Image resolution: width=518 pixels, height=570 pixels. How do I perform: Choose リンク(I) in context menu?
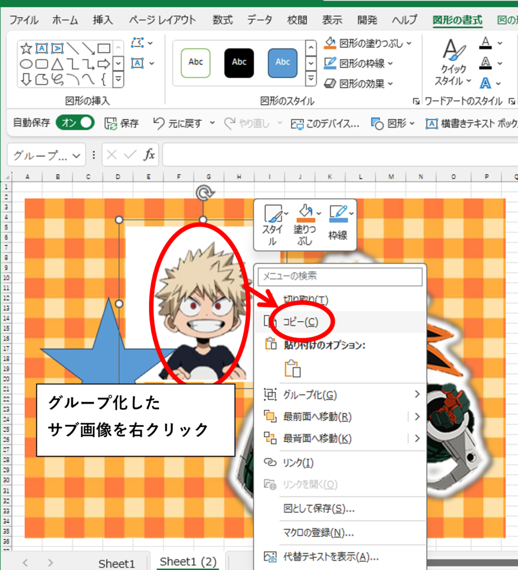click(340, 463)
